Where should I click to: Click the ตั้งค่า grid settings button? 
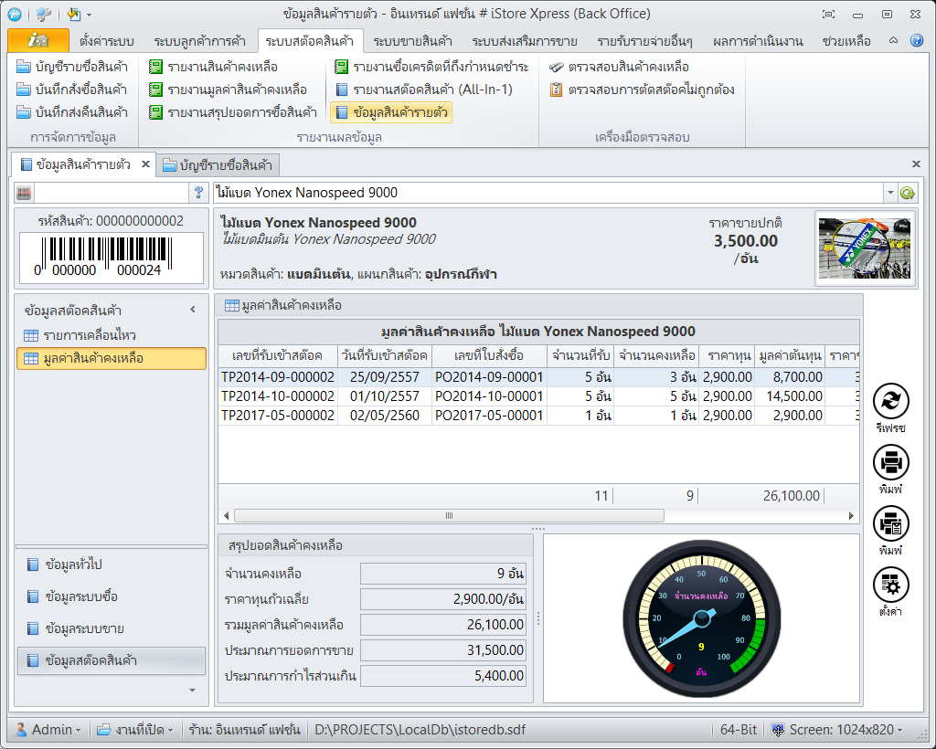[x=890, y=585]
